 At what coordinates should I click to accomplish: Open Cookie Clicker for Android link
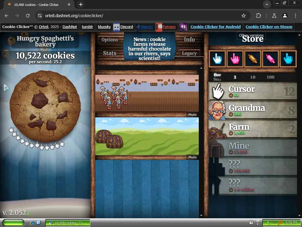coord(216,27)
